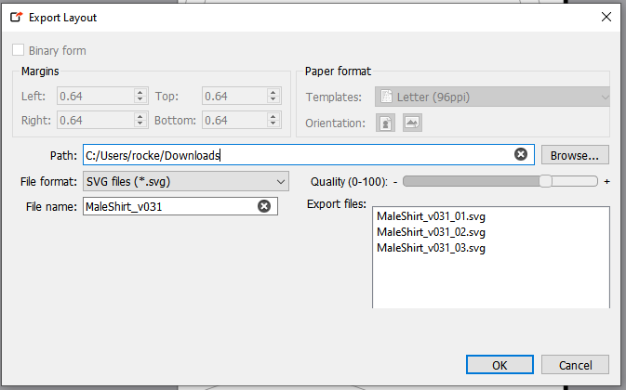Click the OK button
Screen dimensions: 626x390
click(499, 365)
